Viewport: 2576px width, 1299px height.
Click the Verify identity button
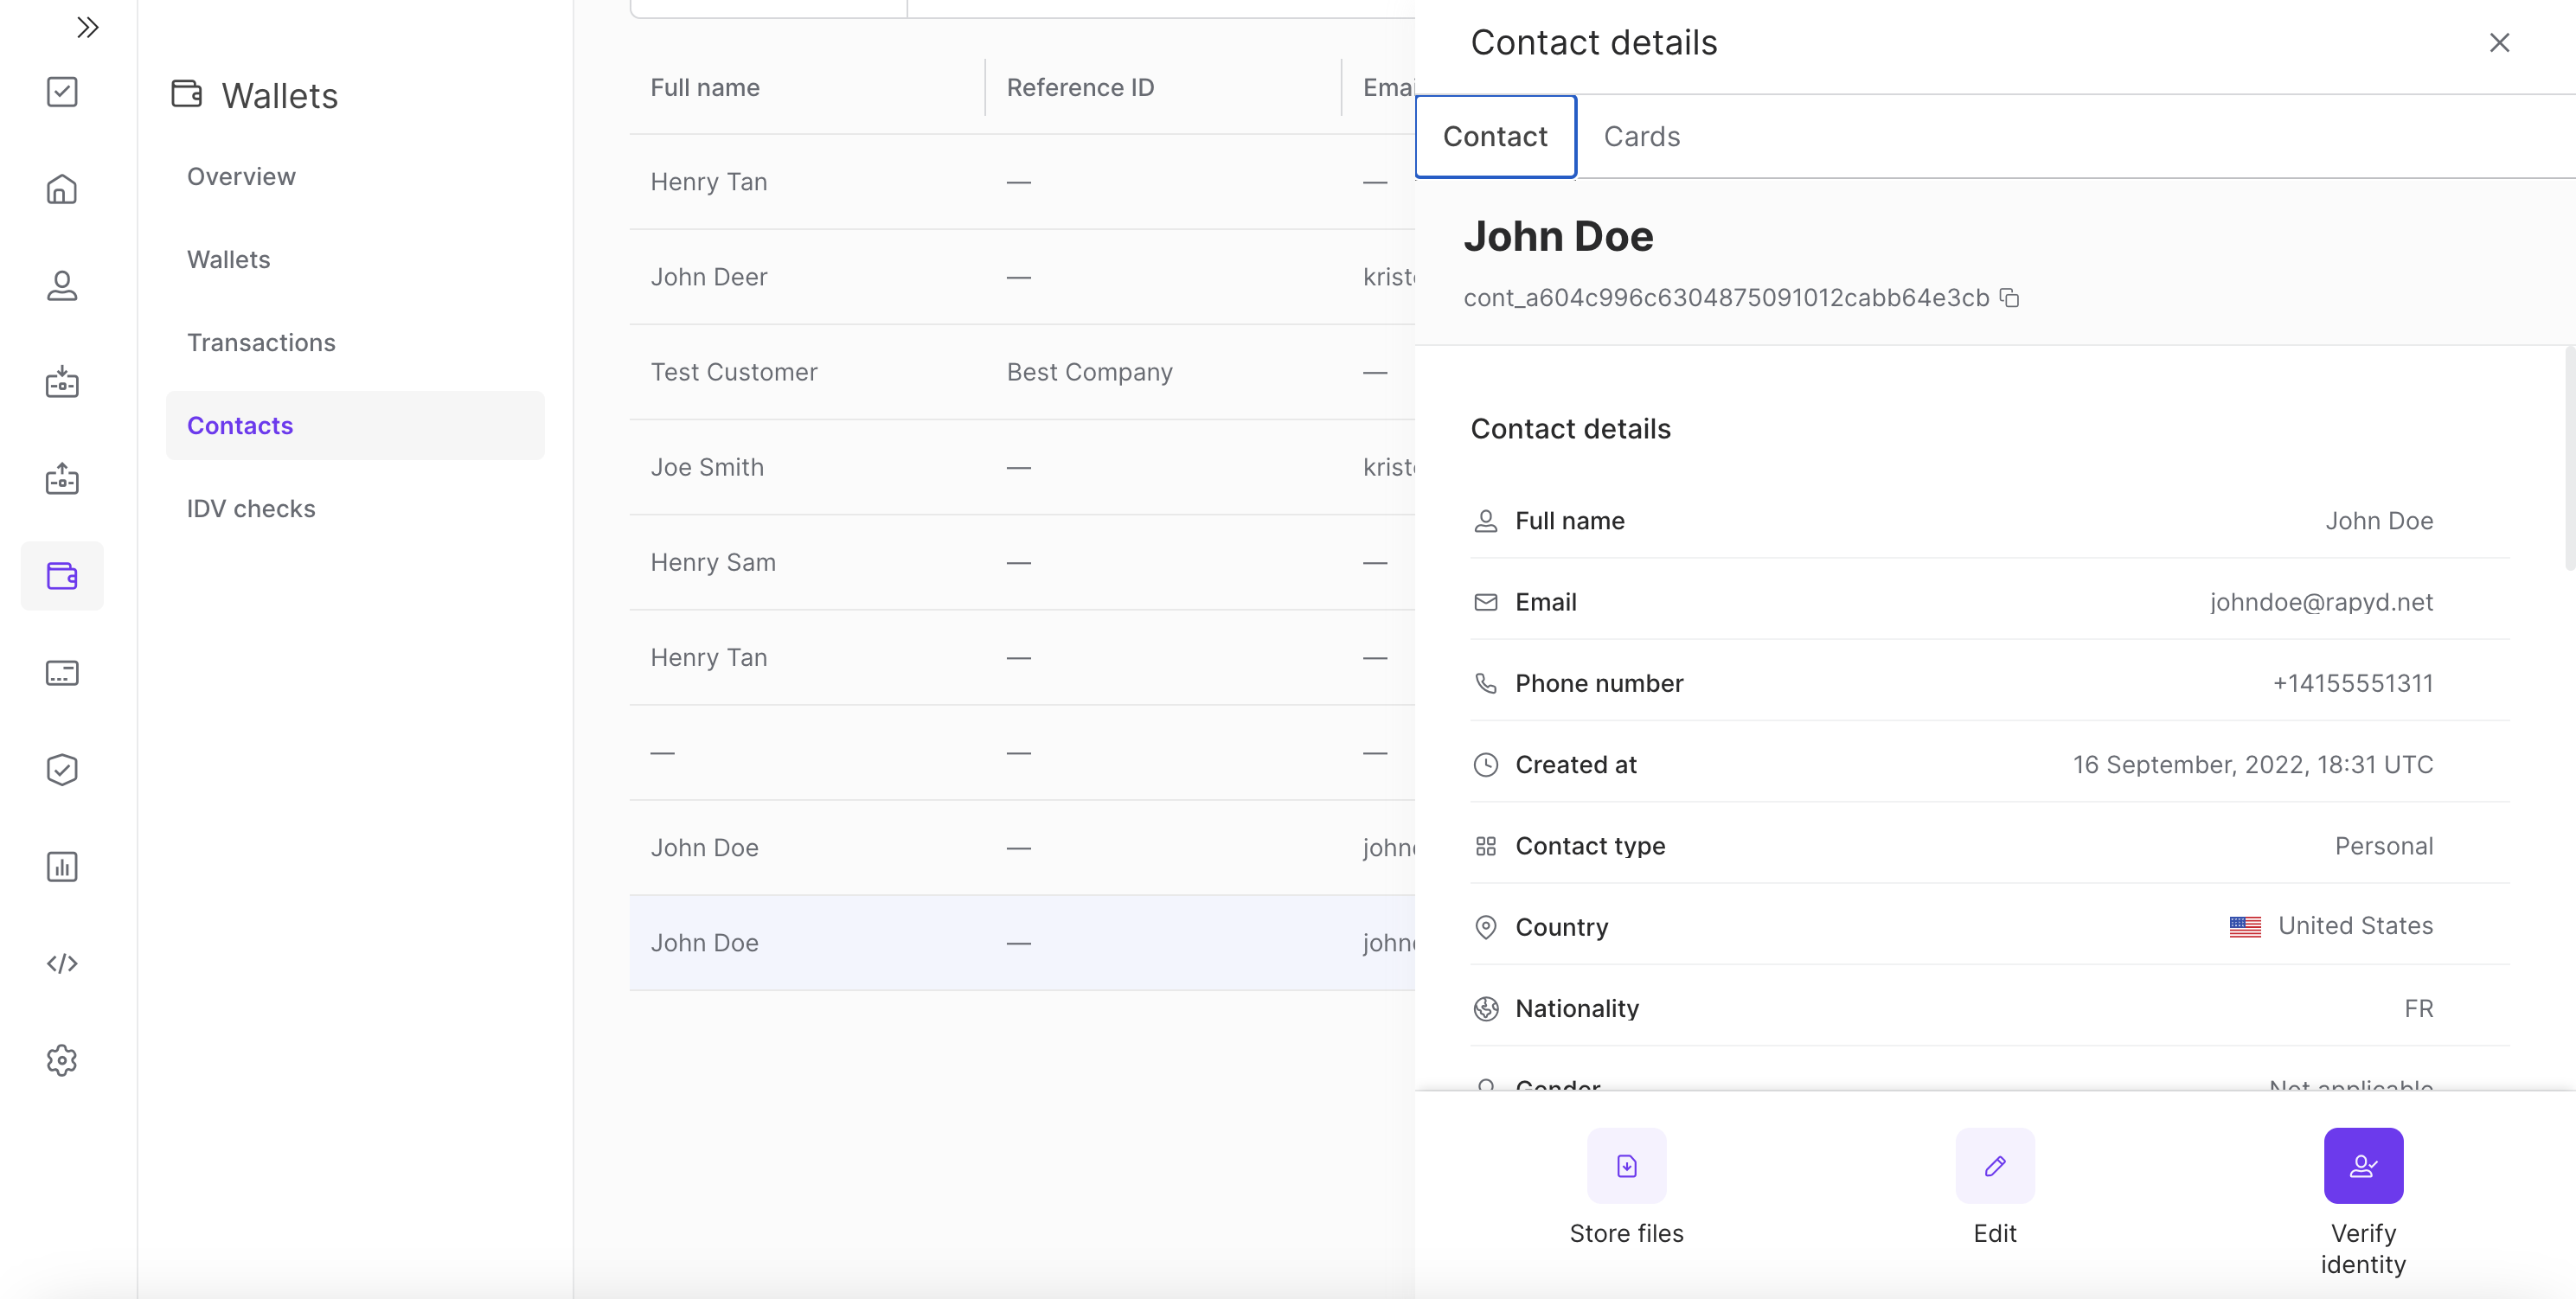pos(2363,1166)
